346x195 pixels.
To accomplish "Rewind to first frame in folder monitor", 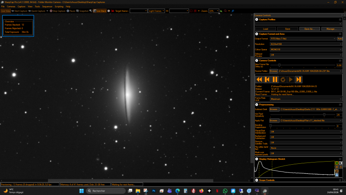I will (x=259, y=79).
